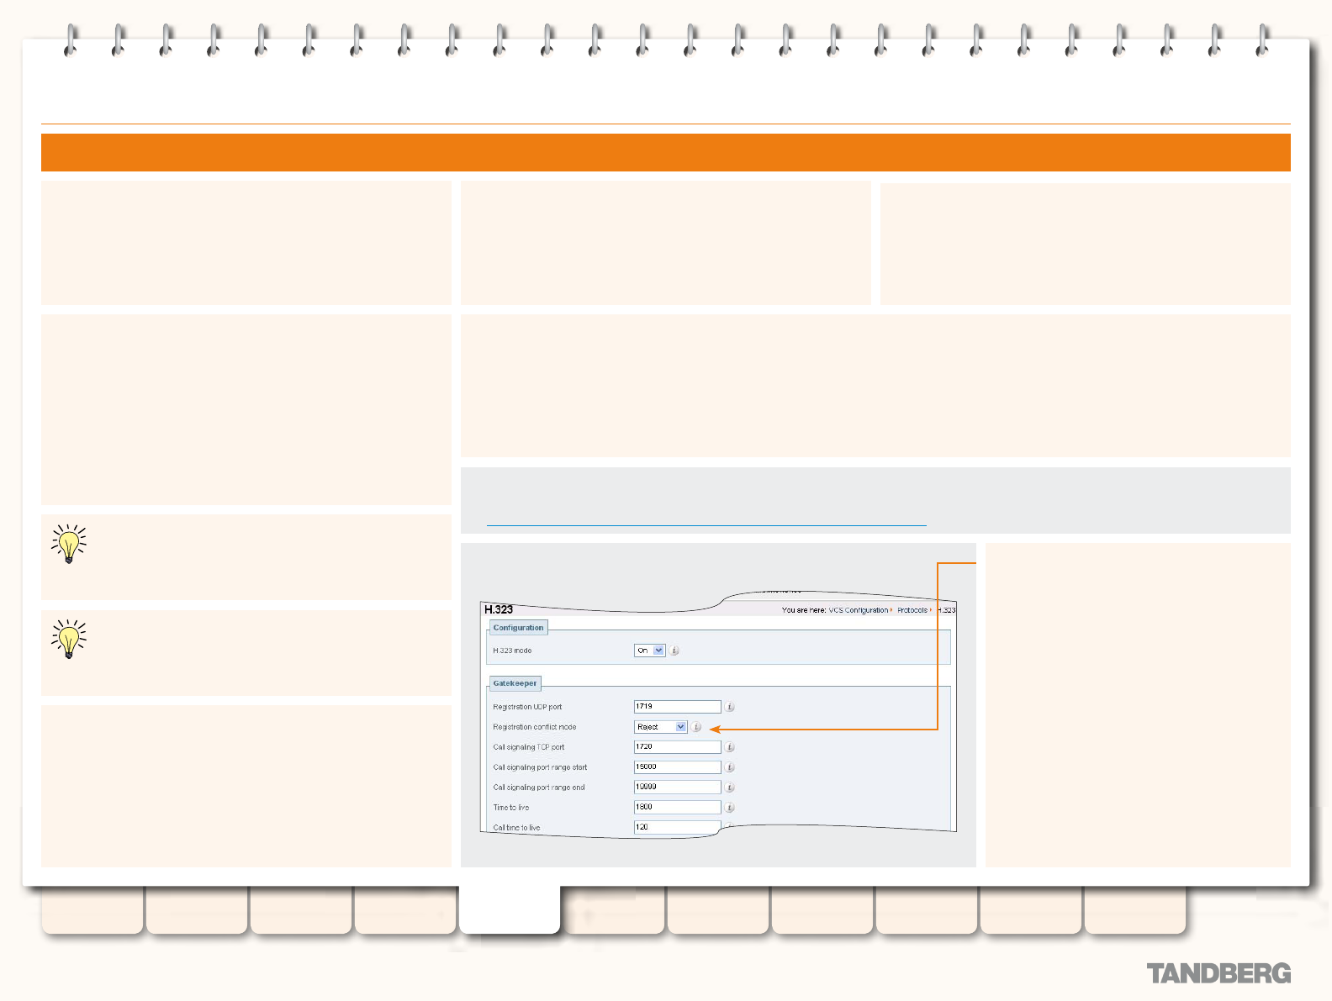
Task: Focus Call signaling port range start field
Action: pos(677,767)
